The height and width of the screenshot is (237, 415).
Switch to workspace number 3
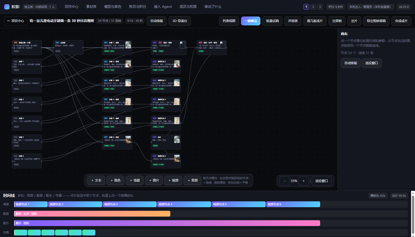pos(320,7)
